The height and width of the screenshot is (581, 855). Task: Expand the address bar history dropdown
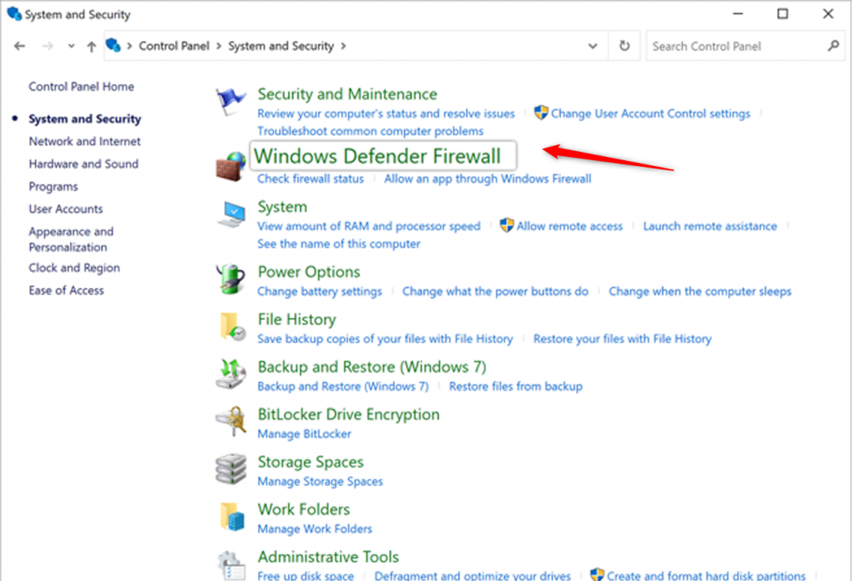coord(593,47)
